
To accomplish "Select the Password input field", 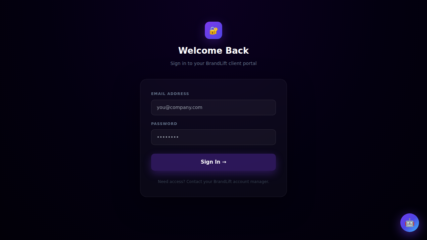I will 213,137.
